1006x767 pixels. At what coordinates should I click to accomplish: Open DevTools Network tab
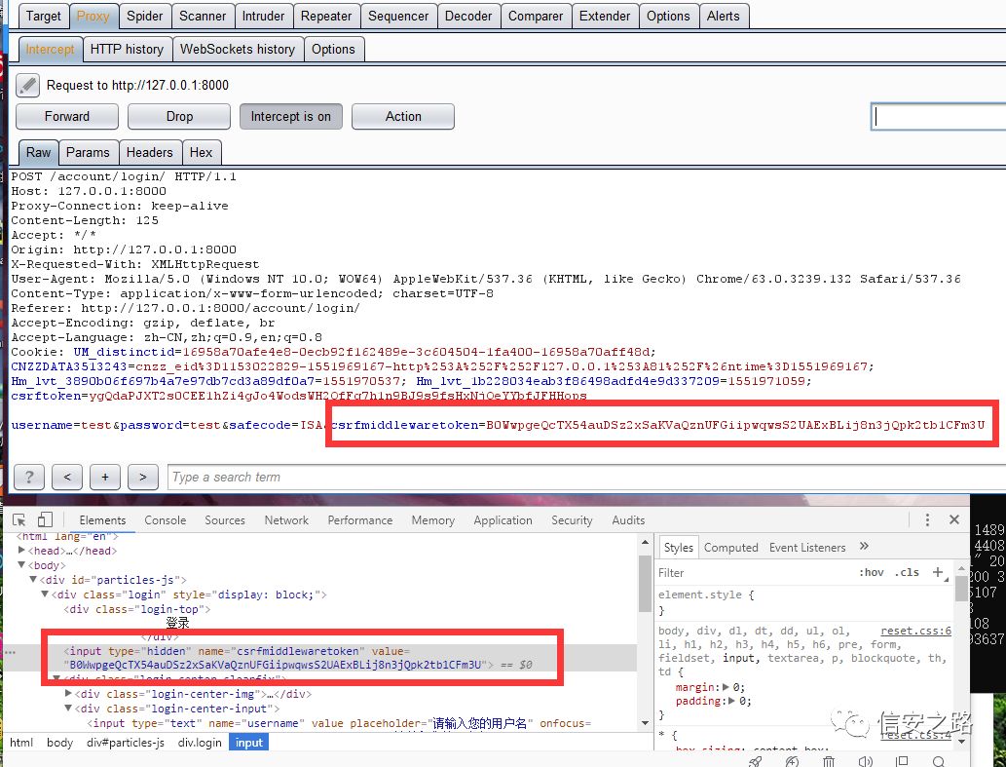tap(286, 519)
